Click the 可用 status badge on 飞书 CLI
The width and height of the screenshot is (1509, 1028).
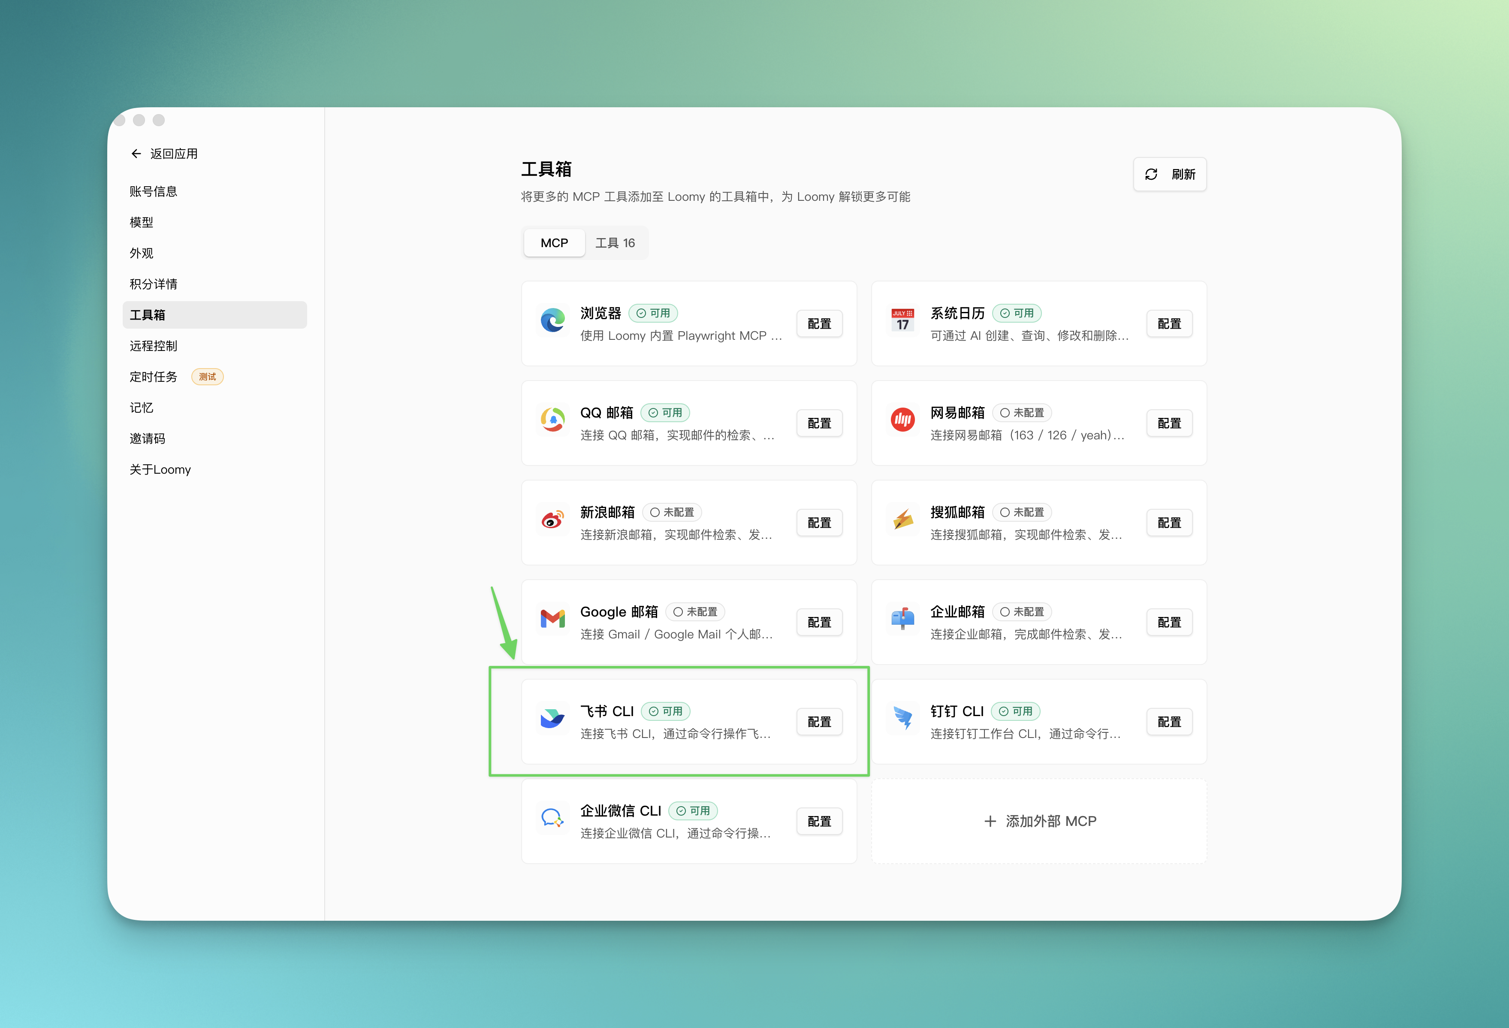(666, 711)
